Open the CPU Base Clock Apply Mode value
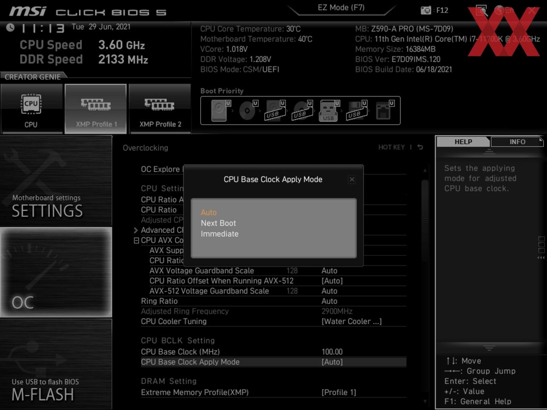This screenshot has height=410, width=547. 332,362
